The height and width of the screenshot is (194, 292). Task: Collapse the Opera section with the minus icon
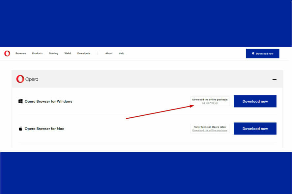coord(274,80)
